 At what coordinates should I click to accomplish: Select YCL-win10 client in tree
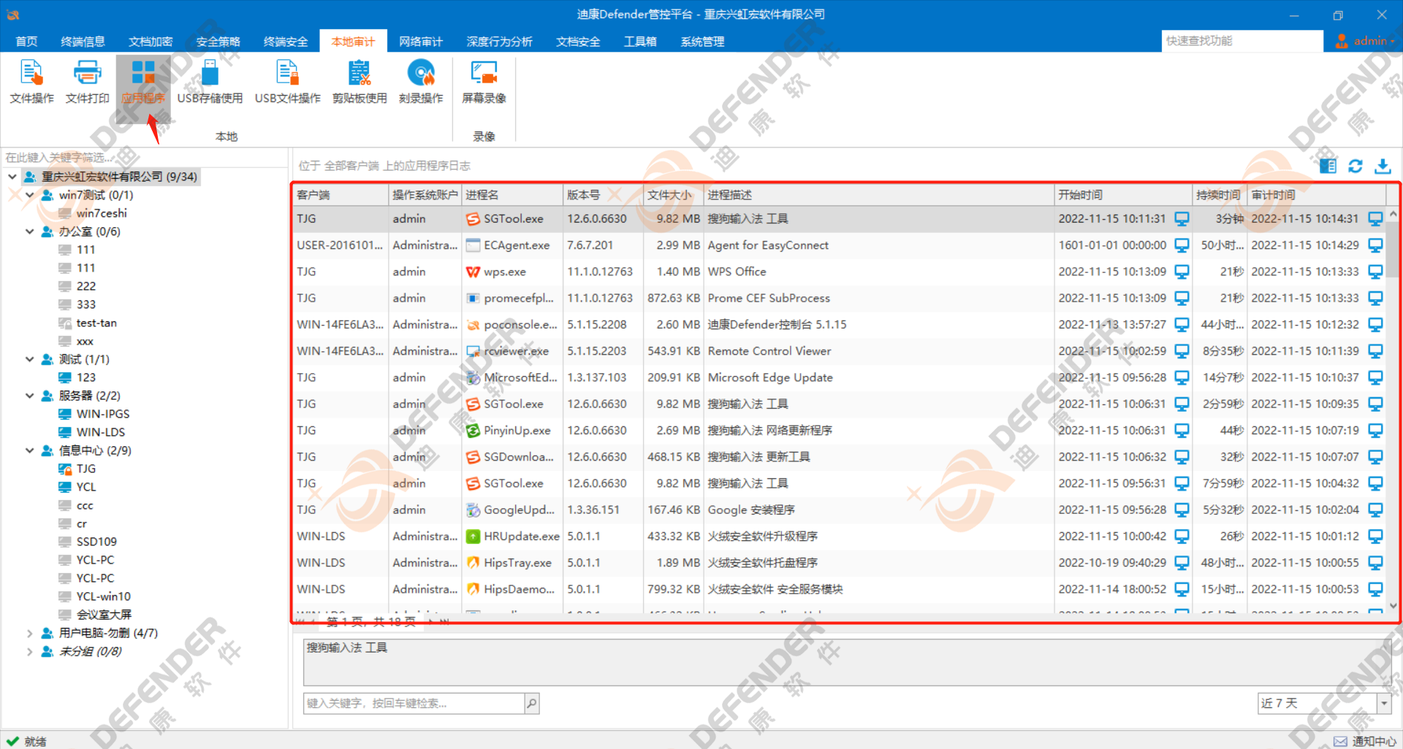tap(103, 596)
